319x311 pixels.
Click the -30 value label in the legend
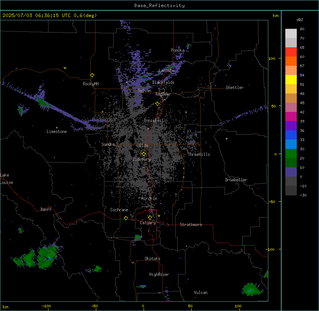(303, 195)
